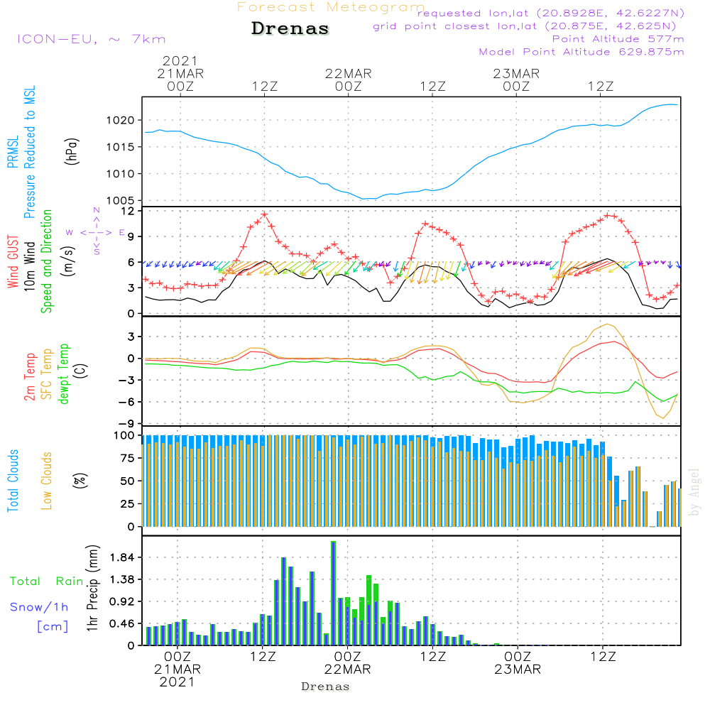Click the top axis "23MAR 00Z" label

click(x=516, y=80)
